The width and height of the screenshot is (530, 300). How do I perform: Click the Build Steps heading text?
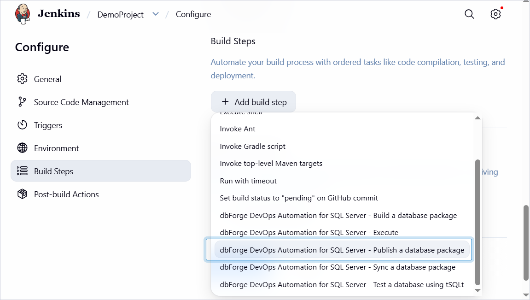point(233,41)
